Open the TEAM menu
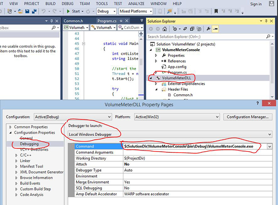 tap(85, 3)
